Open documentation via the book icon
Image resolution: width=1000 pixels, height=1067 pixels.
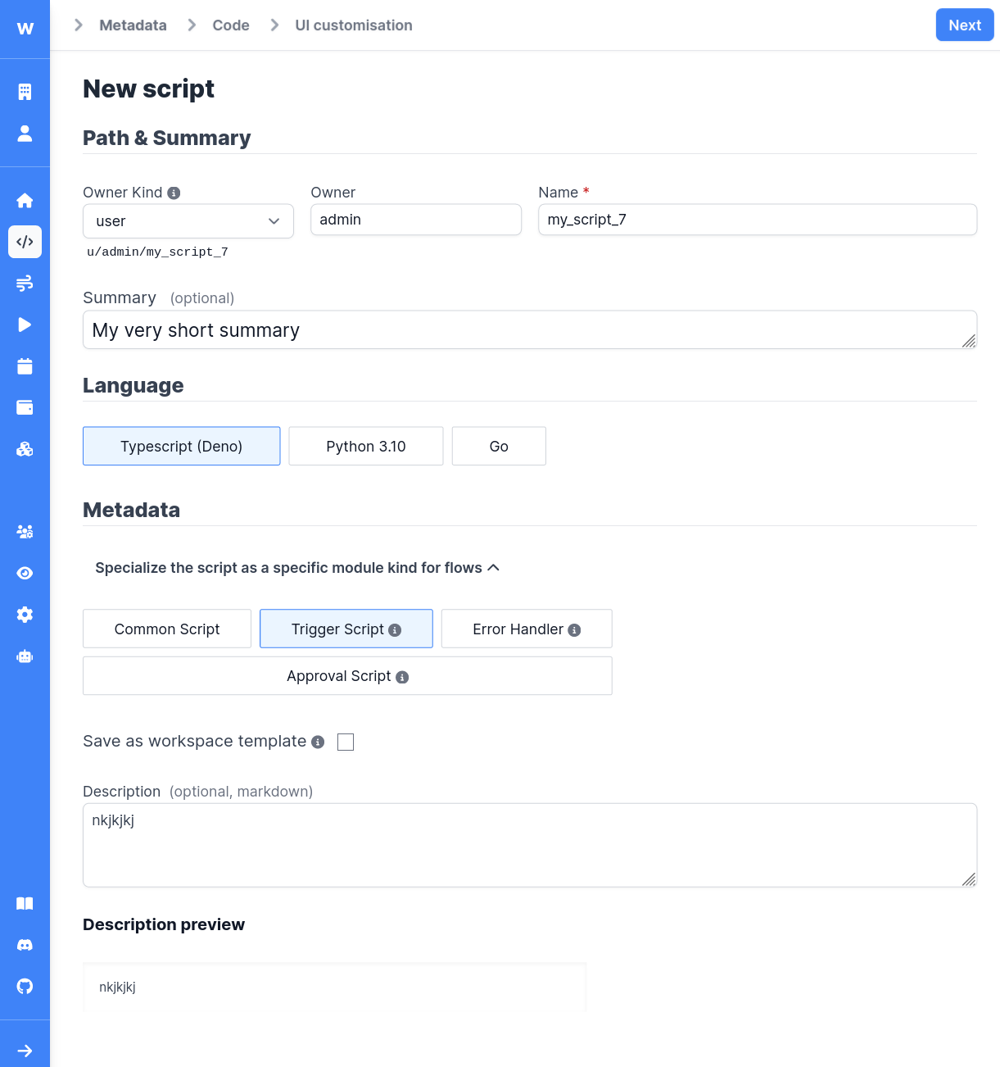[25, 903]
